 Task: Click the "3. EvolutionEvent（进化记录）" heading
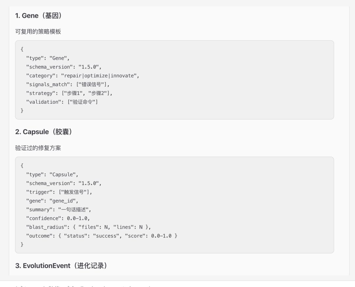click(x=61, y=266)
